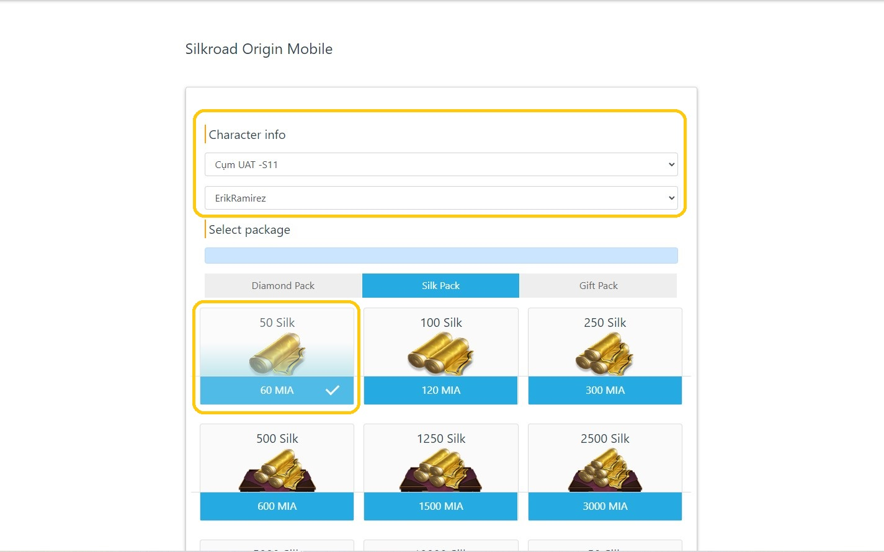The image size is (884, 552).
Task: Click the 100 Silk package title
Action: click(440, 323)
